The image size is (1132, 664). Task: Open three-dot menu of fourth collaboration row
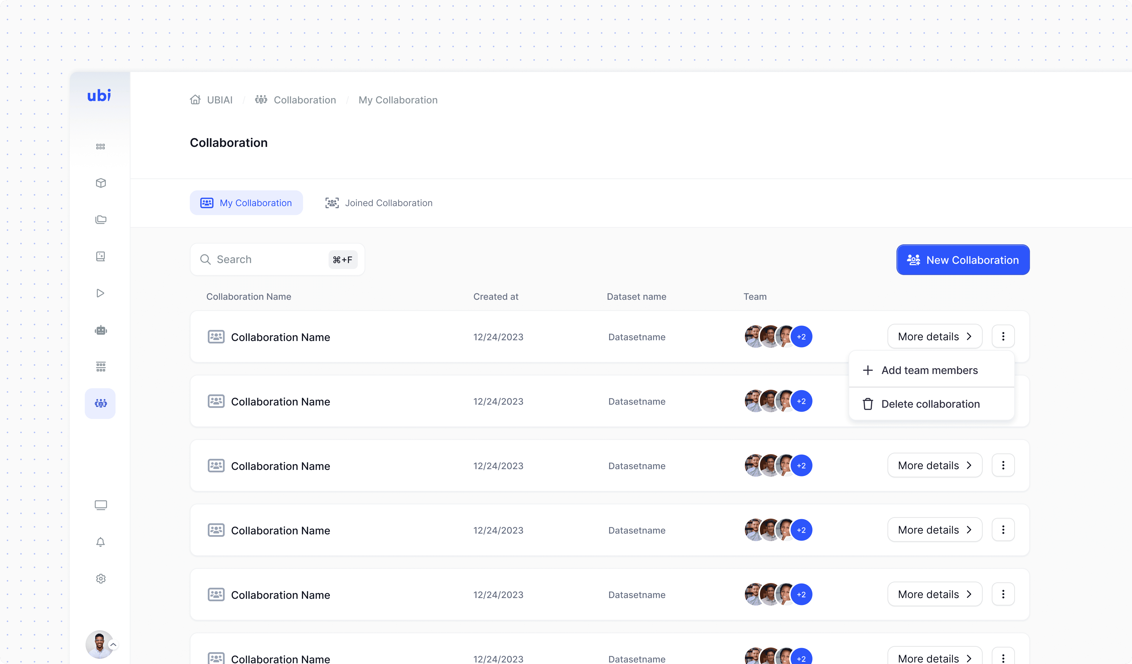pyautogui.click(x=1003, y=530)
